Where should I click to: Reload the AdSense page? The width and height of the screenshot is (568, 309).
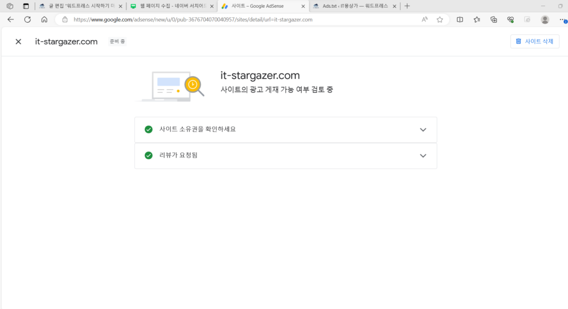[x=28, y=19]
